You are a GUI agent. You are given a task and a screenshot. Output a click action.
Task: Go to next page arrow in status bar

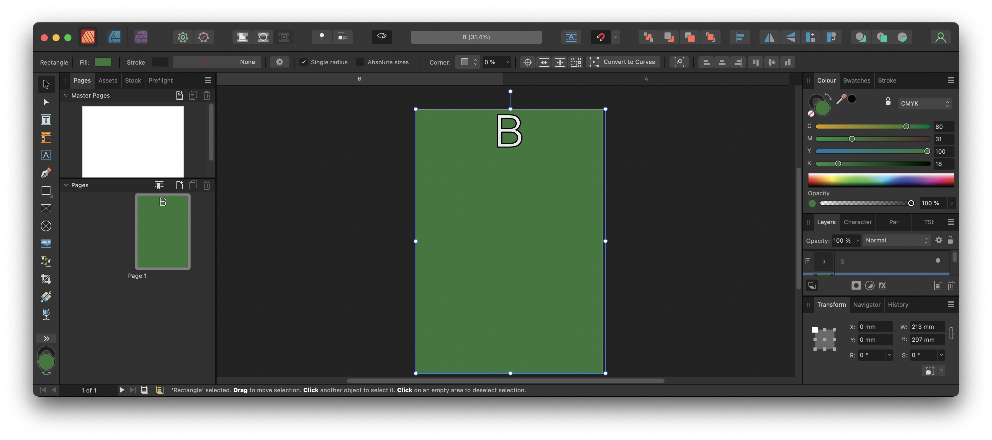click(x=122, y=390)
